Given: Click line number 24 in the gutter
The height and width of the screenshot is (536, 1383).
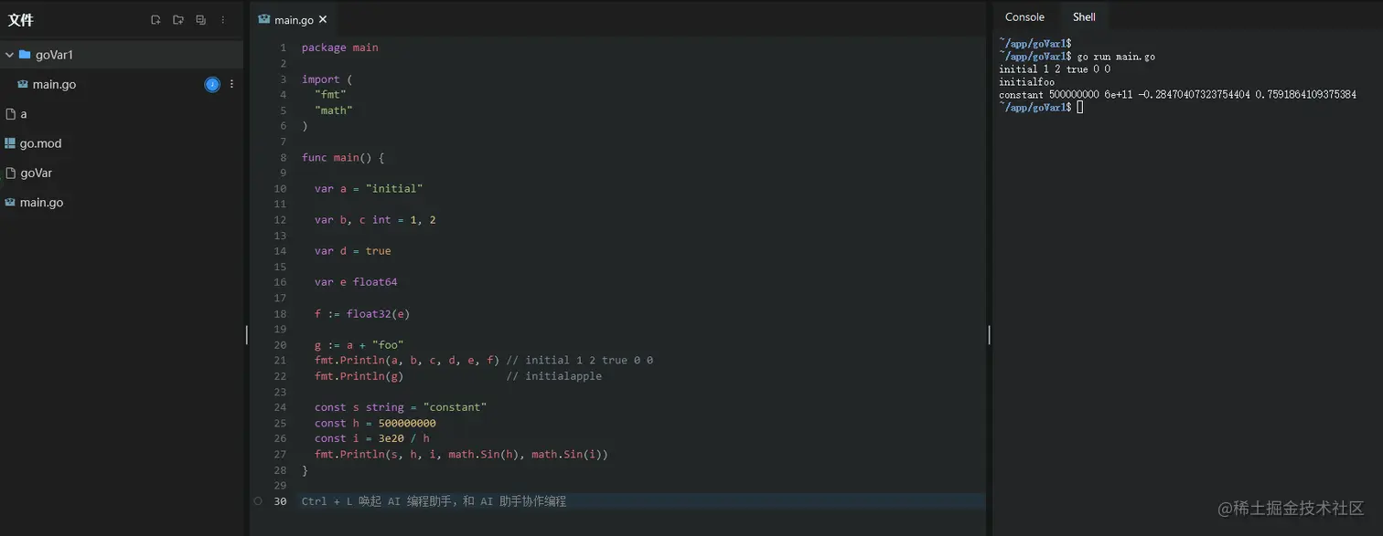Looking at the screenshot, I should click(x=280, y=407).
